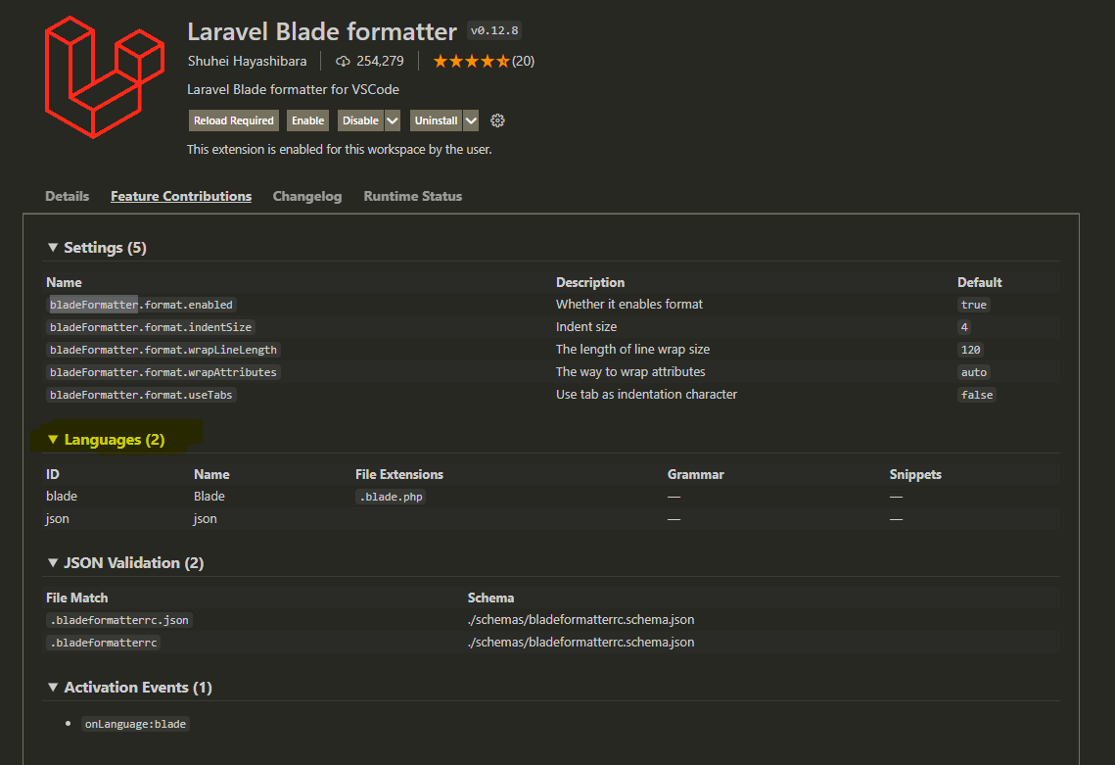Click the (20) ratings count
Viewport: 1115px width, 765px height.
(x=524, y=61)
